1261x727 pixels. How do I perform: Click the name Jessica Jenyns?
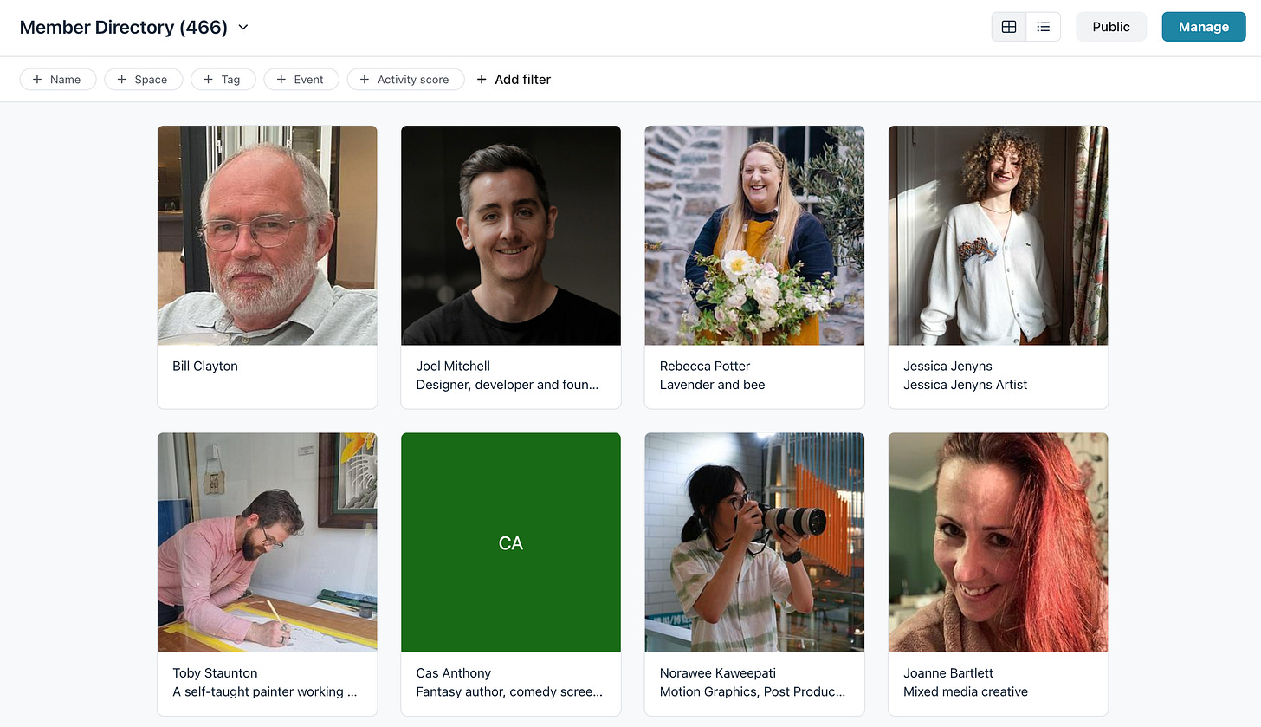tap(947, 367)
